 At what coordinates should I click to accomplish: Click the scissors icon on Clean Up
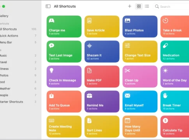pyautogui.click(x=127, y=70)
